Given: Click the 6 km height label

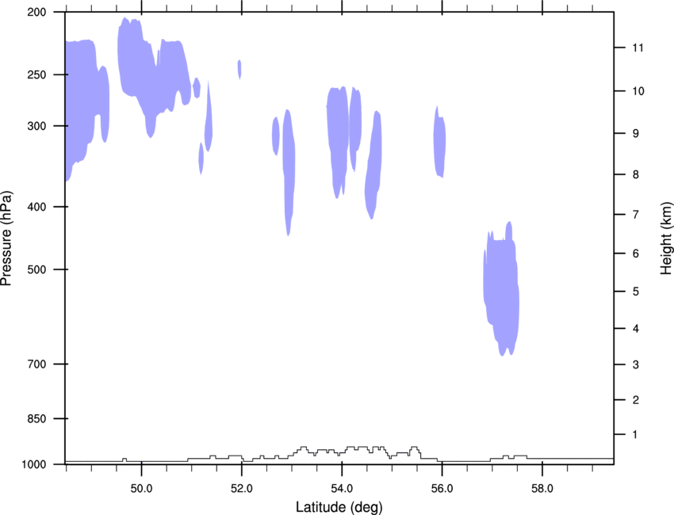Looking at the screenshot, I should tap(636, 254).
